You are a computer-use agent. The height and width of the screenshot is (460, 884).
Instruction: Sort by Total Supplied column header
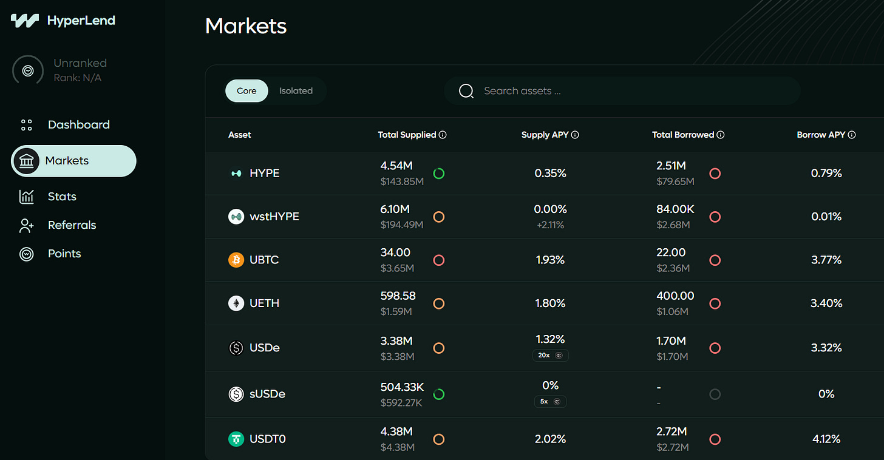tap(407, 135)
